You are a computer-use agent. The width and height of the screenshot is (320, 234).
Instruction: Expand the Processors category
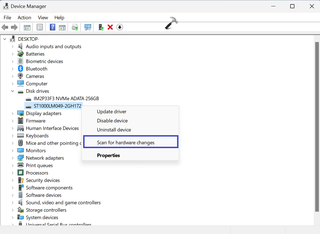[13, 173]
